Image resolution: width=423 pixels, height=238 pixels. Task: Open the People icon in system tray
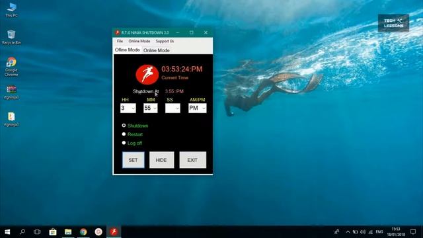tap(336, 232)
